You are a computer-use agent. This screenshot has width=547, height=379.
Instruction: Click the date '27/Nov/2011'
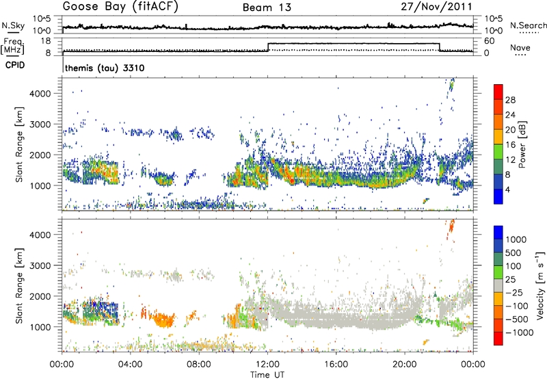[x=436, y=7]
